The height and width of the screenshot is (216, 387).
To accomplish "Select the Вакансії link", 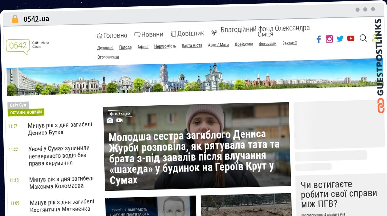I will coord(289,43).
